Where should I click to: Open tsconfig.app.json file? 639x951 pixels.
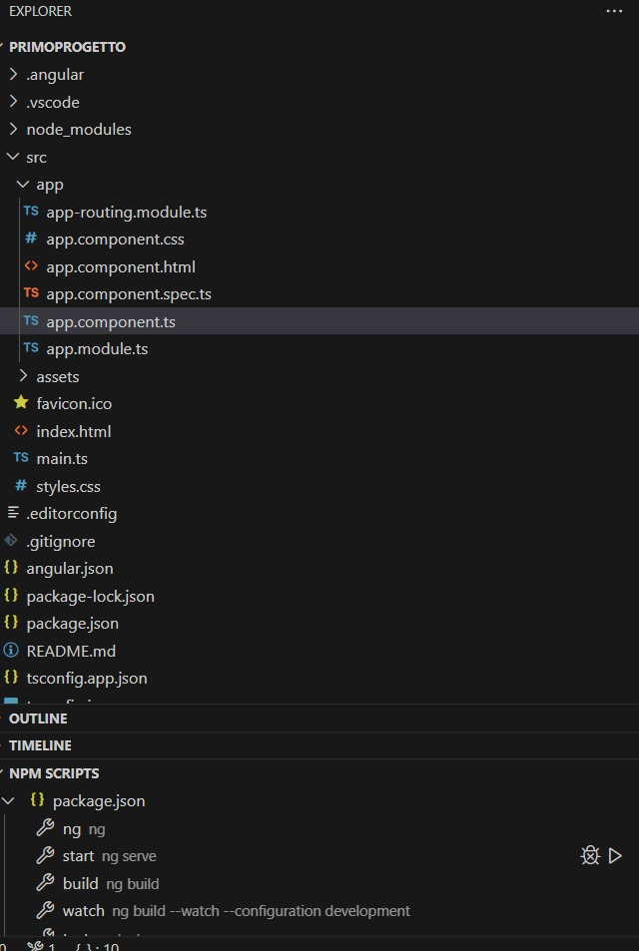tap(87, 678)
